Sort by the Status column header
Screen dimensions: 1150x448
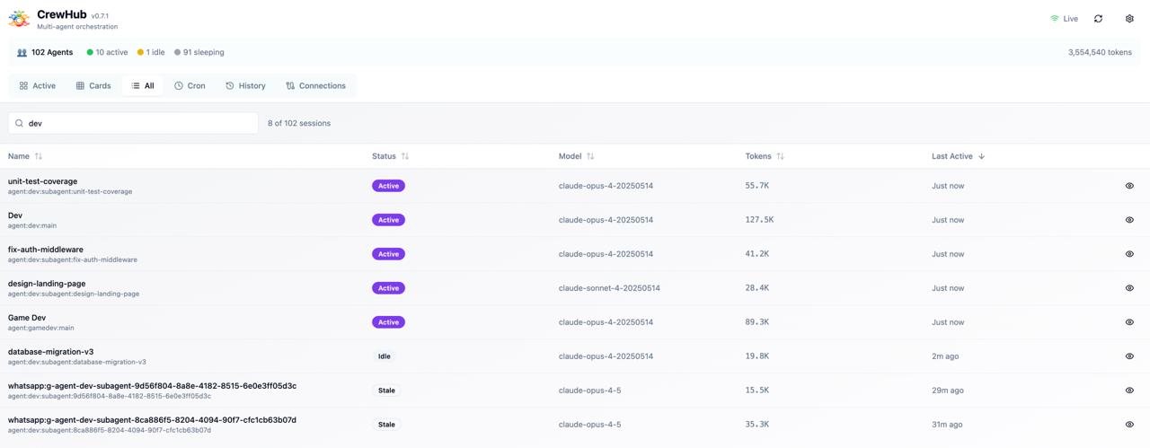coord(391,156)
